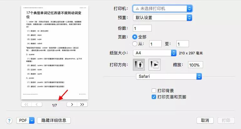241x129 pixels.
Task: Select portrait print orientation icon
Action: coord(139,65)
